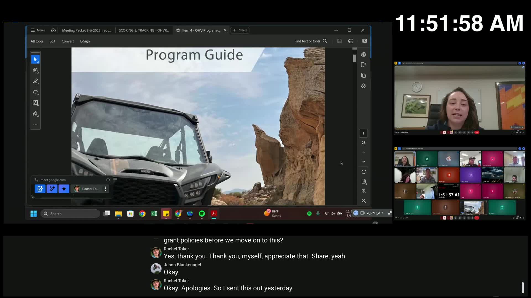This screenshot has height=298, width=531.
Task: Open the Meet sharing three-dot options
Action: tap(105, 189)
